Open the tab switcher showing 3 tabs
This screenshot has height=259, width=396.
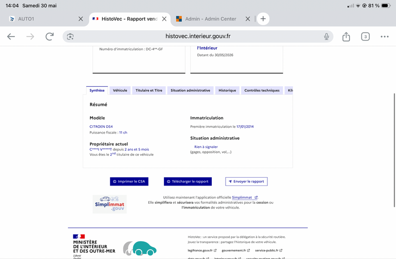click(365, 37)
